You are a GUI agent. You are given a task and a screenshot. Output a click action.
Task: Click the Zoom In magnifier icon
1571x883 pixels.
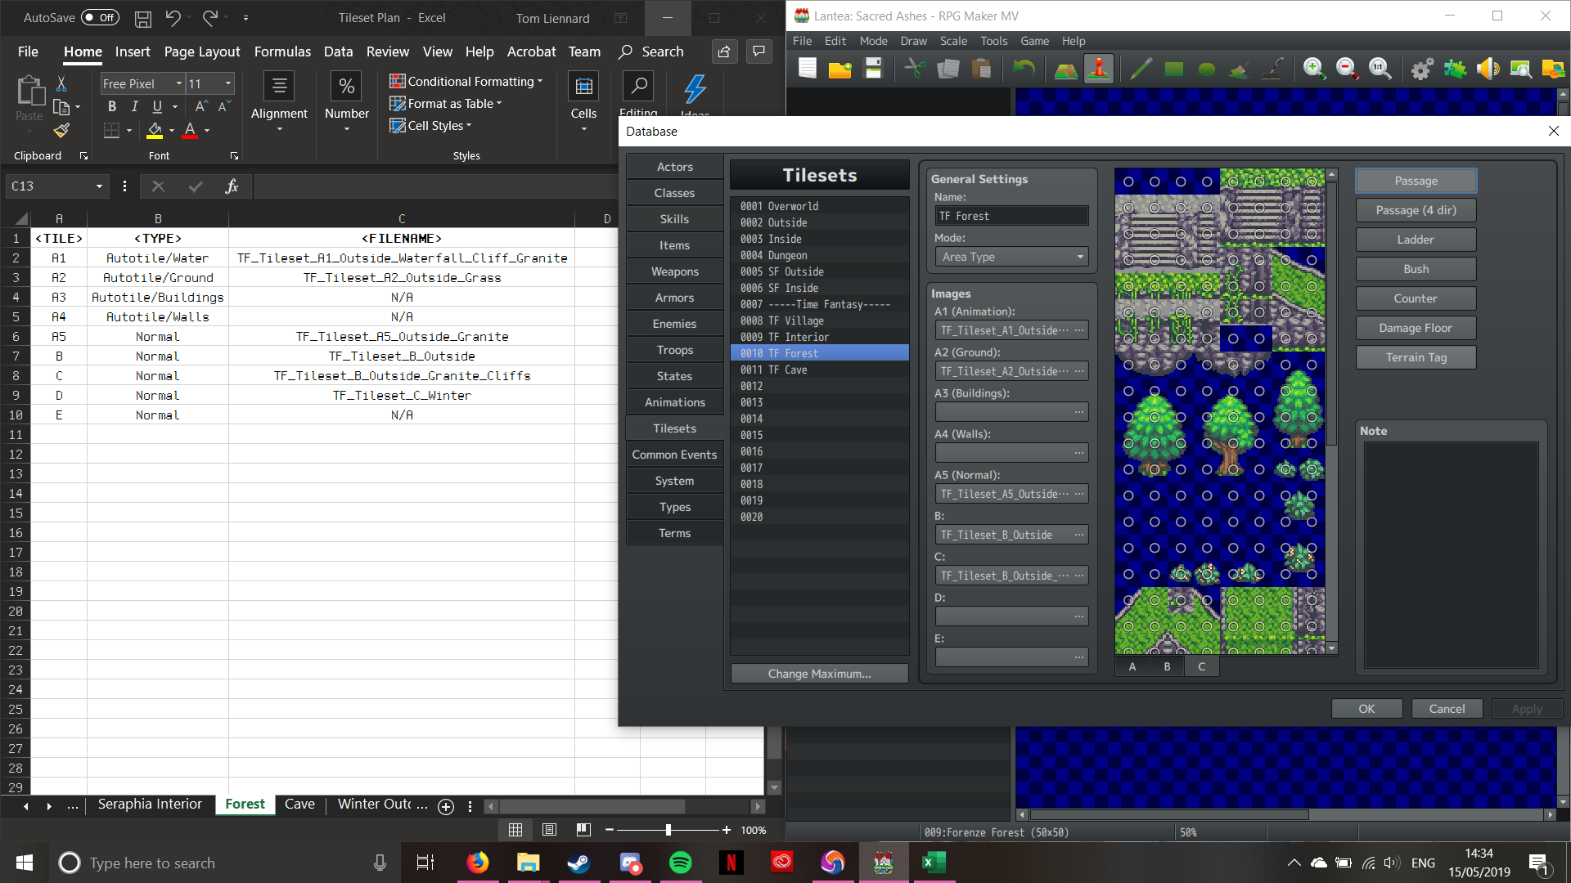click(x=1314, y=69)
